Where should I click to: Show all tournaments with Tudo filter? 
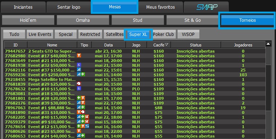(x=14, y=34)
